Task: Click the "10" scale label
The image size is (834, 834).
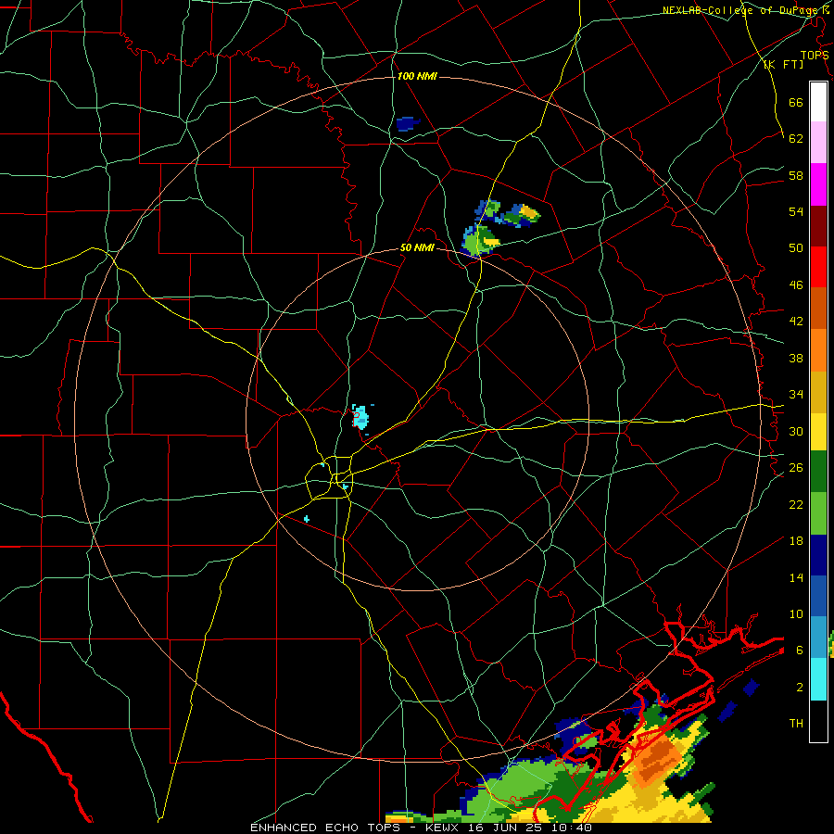Action: [x=796, y=613]
